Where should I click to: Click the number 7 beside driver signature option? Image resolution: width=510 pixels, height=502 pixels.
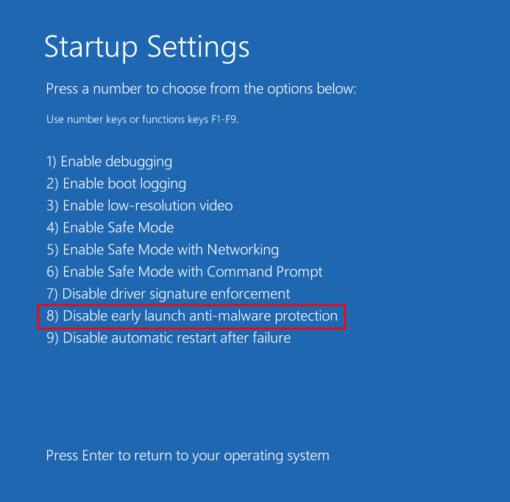pyautogui.click(x=51, y=294)
